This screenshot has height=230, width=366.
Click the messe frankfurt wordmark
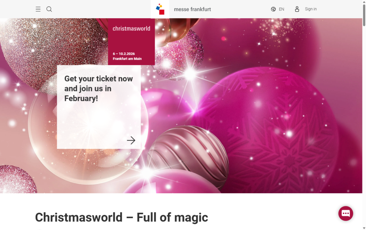(x=192, y=9)
